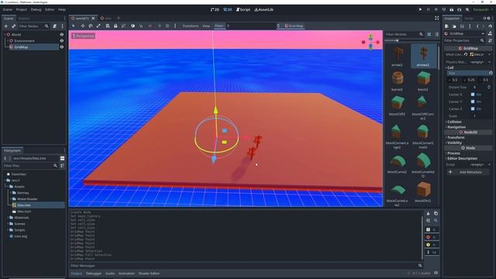Open the Shader Editor bottom panel
The width and height of the screenshot is (496, 279).
click(x=149, y=274)
